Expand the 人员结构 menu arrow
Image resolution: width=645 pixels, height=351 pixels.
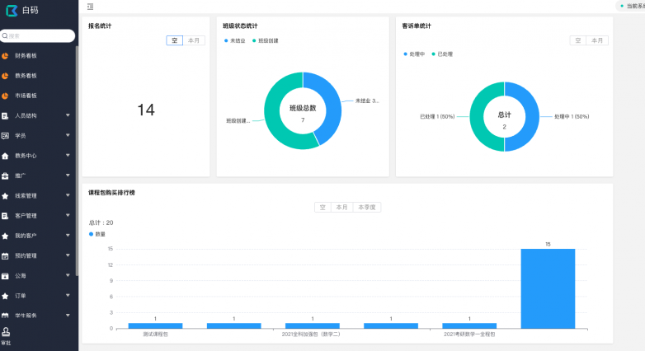(x=68, y=115)
